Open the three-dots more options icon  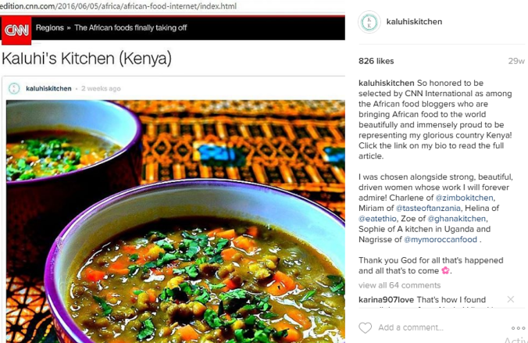(518, 328)
